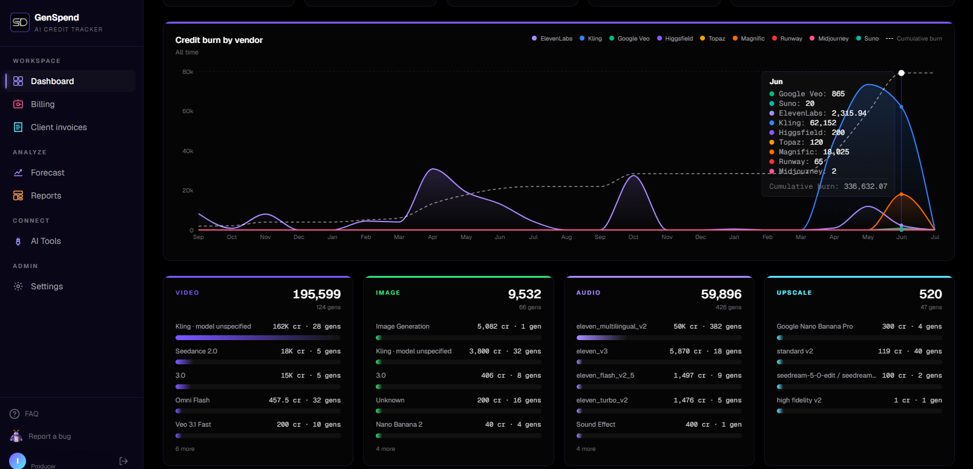Expand '6 more' in Video card

click(185, 449)
